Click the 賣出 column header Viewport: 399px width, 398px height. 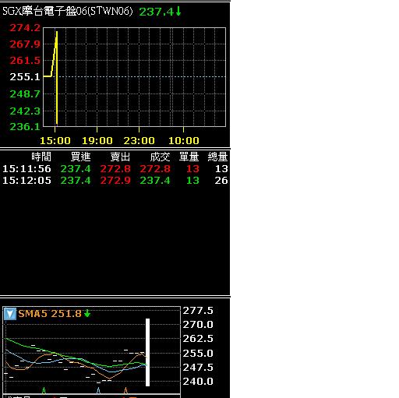(120, 157)
